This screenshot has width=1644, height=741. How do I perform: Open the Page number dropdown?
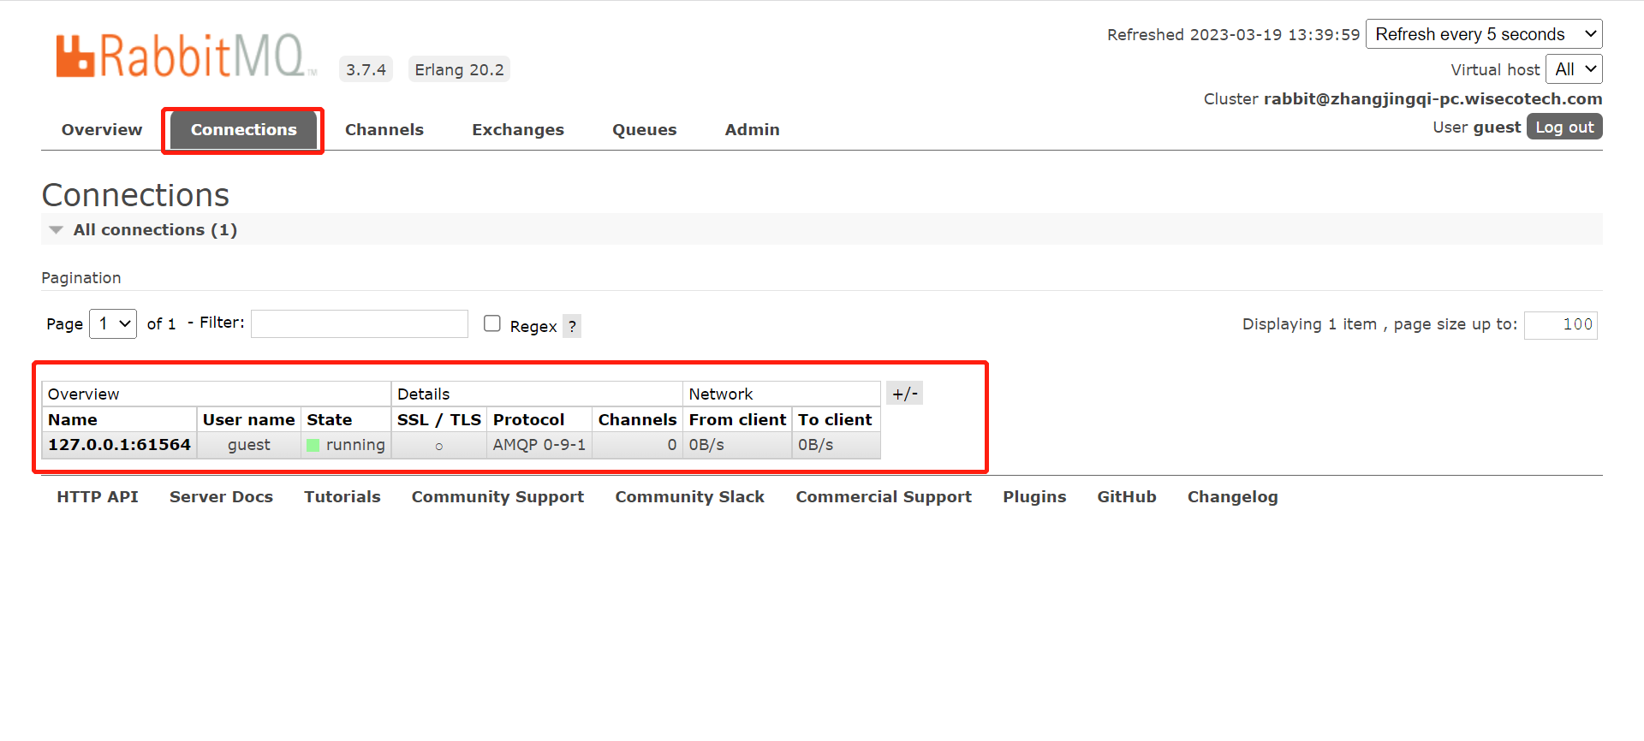pyautogui.click(x=113, y=323)
